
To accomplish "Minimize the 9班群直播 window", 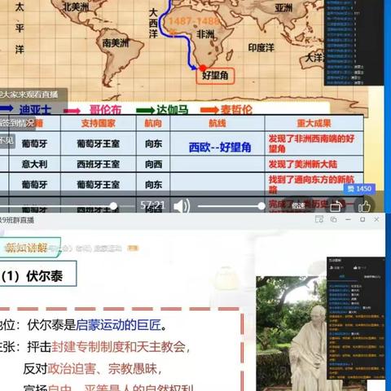I will click(x=349, y=219).
